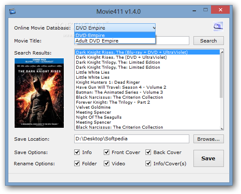Click the Save Location path field
This screenshot has width=241, height=194.
pyautogui.click(x=132, y=139)
